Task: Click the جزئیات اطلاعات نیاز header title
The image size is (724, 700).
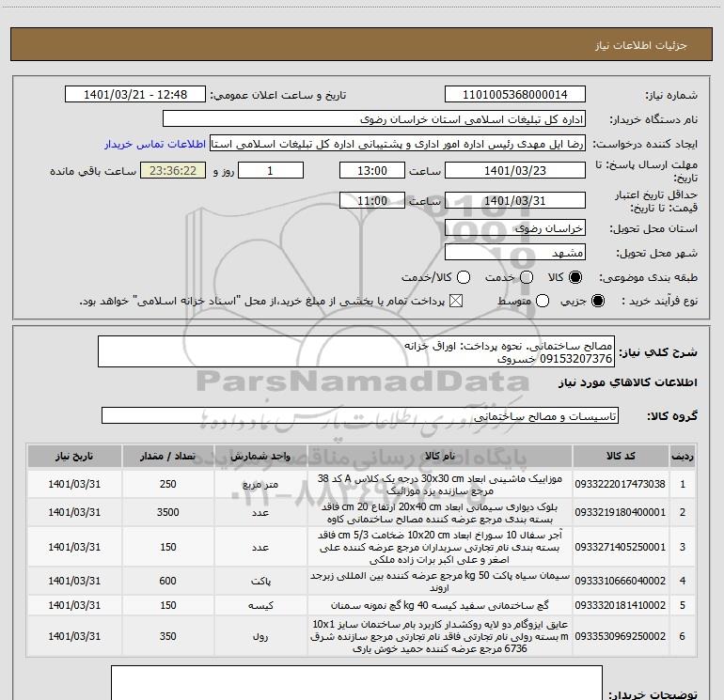Action: point(641,45)
